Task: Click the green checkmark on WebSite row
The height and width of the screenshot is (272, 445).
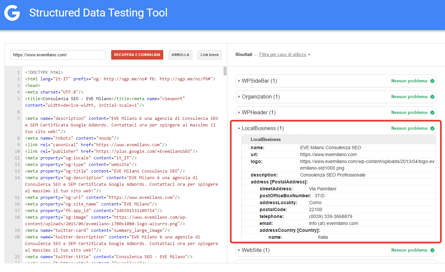Action: [432, 250]
